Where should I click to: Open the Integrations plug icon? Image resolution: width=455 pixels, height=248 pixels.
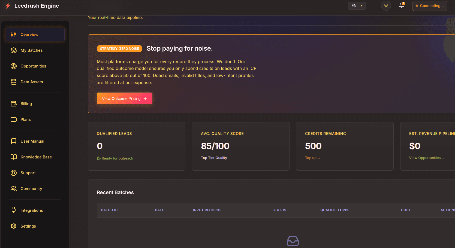(14, 210)
